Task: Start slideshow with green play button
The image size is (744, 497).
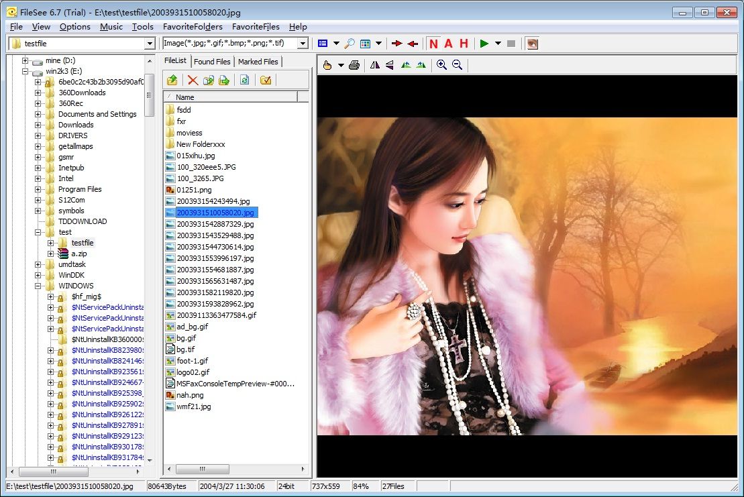Action: [484, 44]
